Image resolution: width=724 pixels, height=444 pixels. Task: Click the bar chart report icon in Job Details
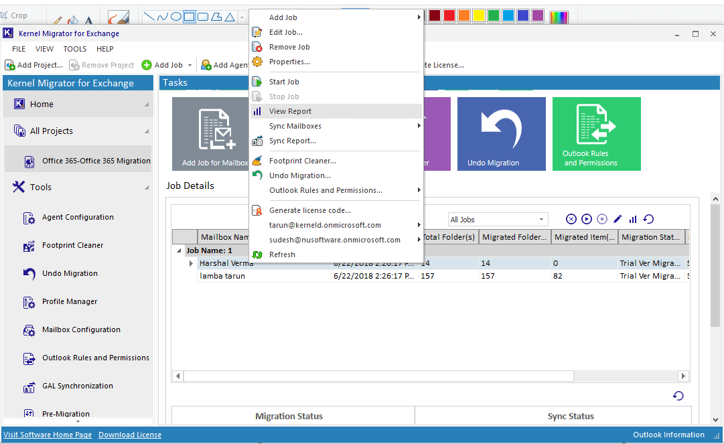(x=633, y=219)
